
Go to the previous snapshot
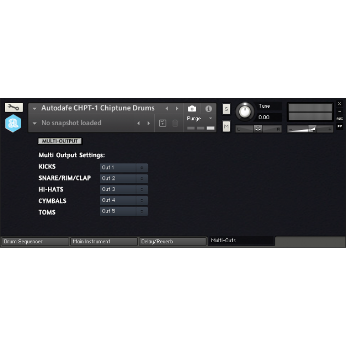138,123
